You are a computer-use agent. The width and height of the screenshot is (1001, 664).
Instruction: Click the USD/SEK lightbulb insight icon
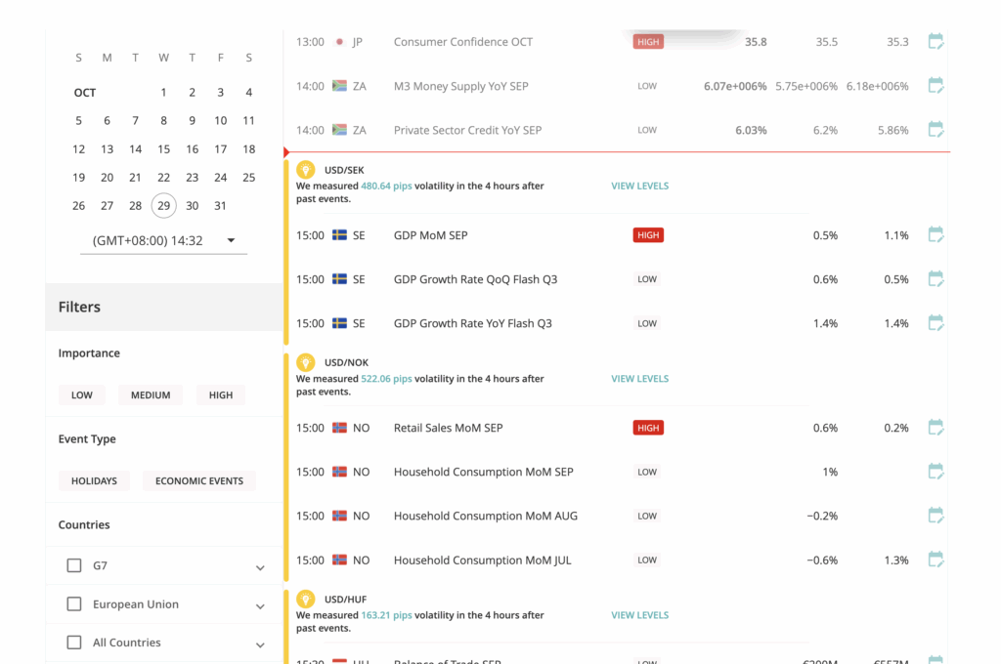tap(305, 170)
